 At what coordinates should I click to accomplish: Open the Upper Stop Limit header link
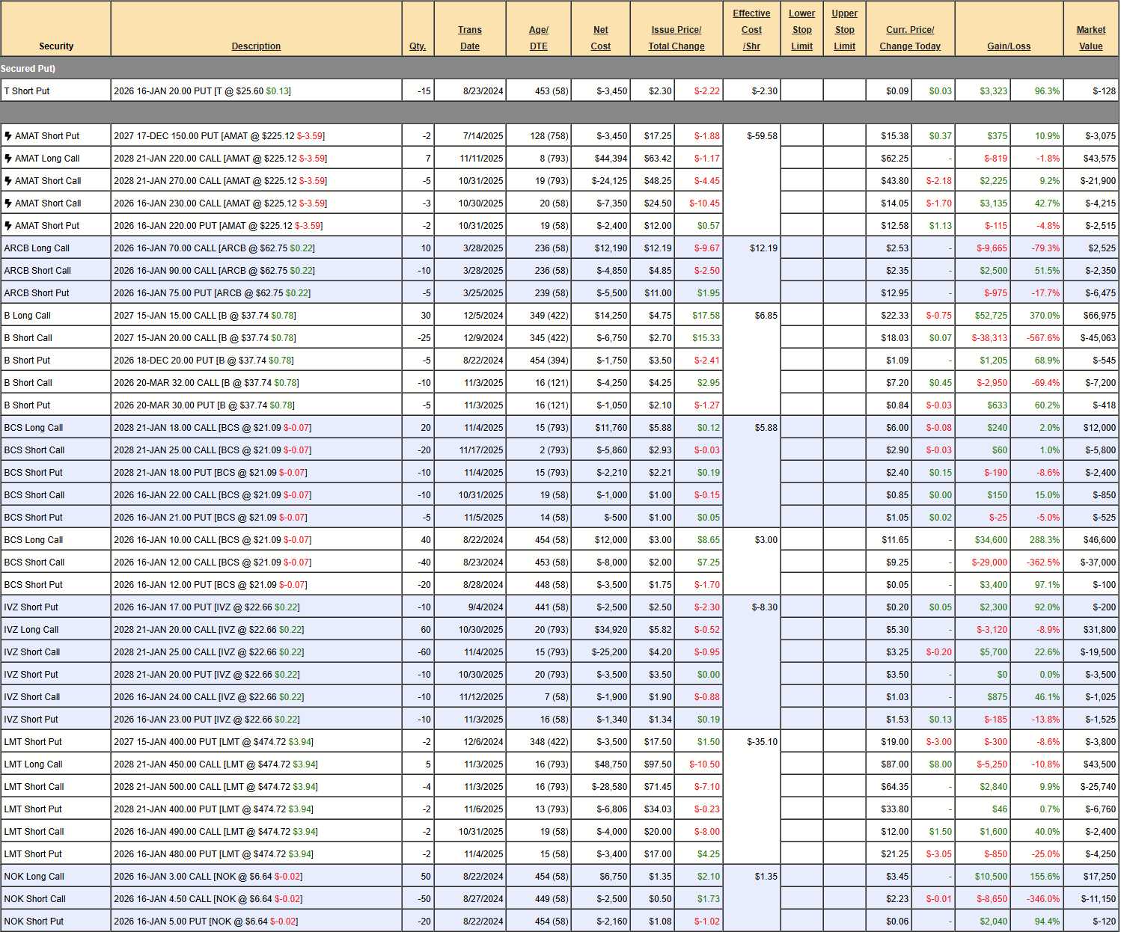[x=844, y=30]
